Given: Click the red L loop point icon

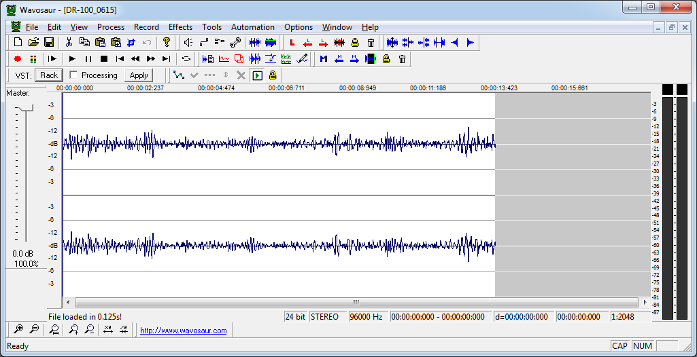Looking at the screenshot, I should 292,42.
